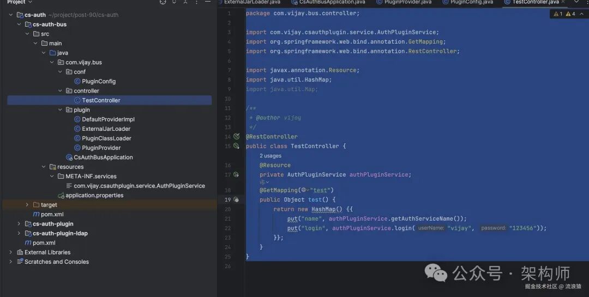The width and height of the screenshot is (589, 297).
Task: Click the cs-auth-plugin module icon
Action: pos(28,224)
